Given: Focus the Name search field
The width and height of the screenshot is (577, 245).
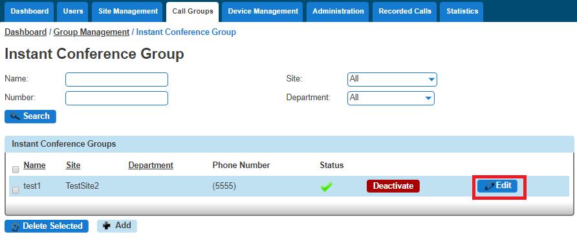Looking at the screenshot, I should point(116,80).
